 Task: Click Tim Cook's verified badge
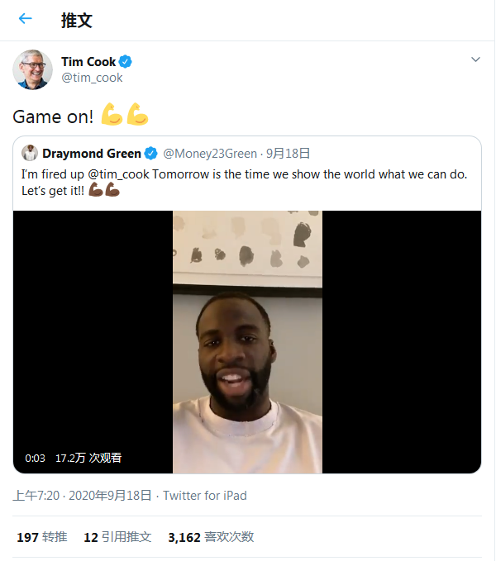126,62
